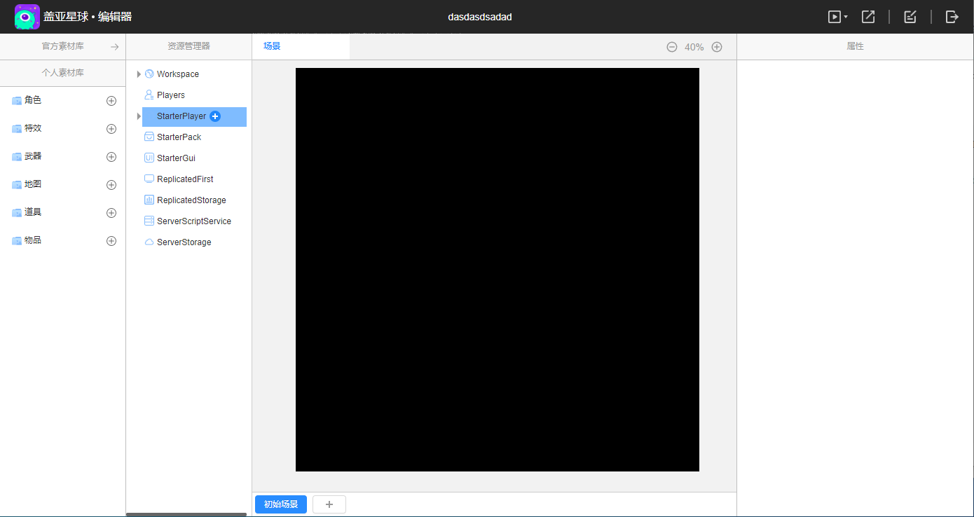Open the 道具 category label
974x517 pixels.
click(33, 212)
